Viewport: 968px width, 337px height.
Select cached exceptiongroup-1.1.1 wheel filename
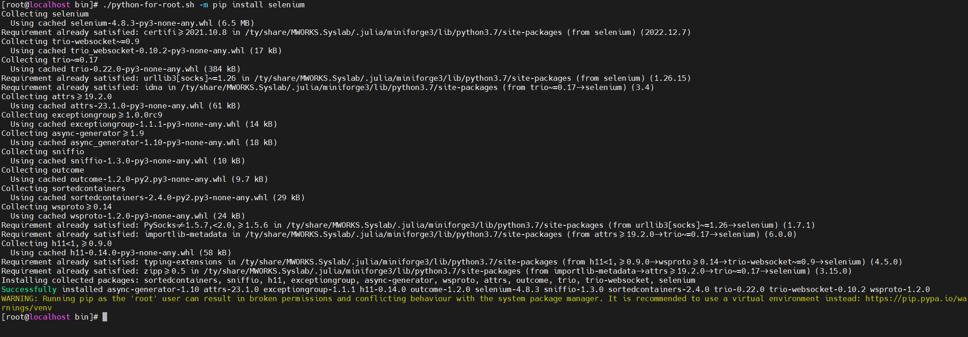click(155, 124)
